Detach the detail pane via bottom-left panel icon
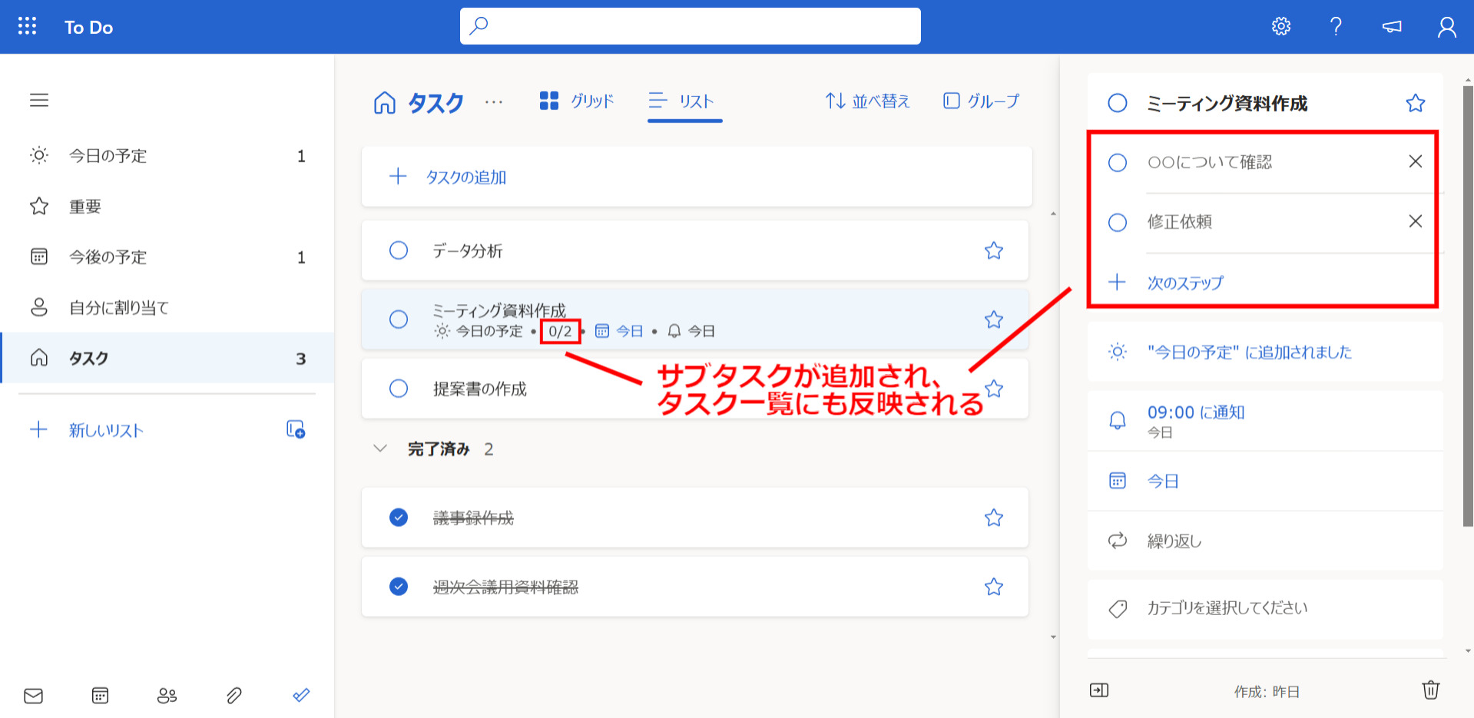1474x718 pixels. pyautogui.click(x=1098, y=690)
